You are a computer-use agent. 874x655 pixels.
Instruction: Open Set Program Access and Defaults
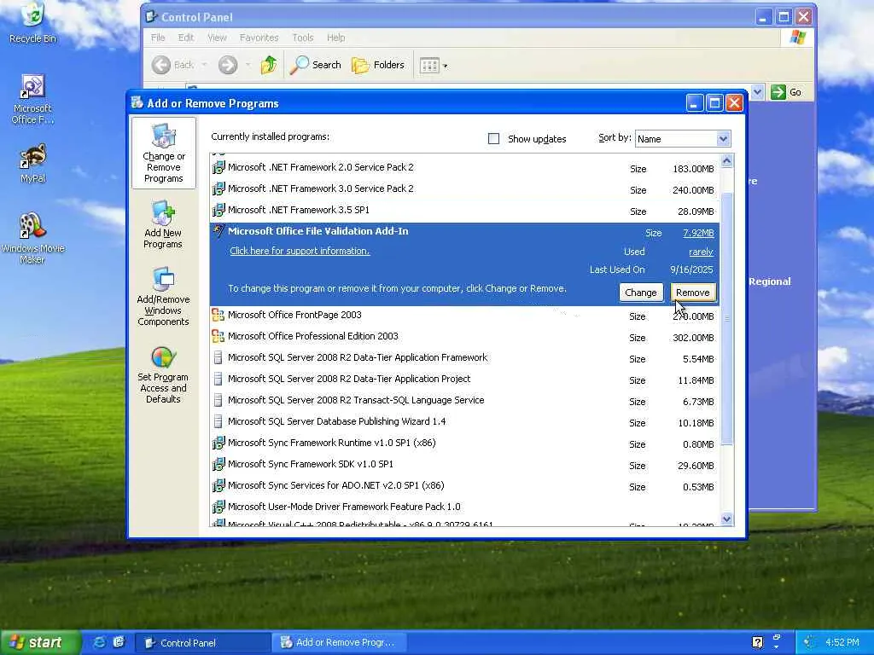(x=163, y=375)
